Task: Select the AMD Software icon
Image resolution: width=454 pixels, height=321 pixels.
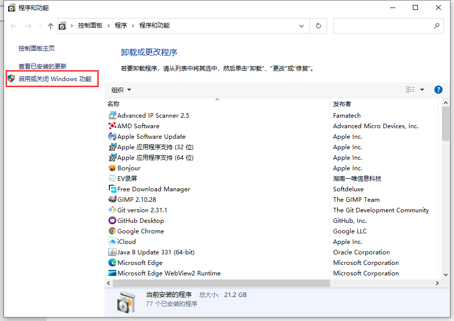Action: (x=112, y=126)
